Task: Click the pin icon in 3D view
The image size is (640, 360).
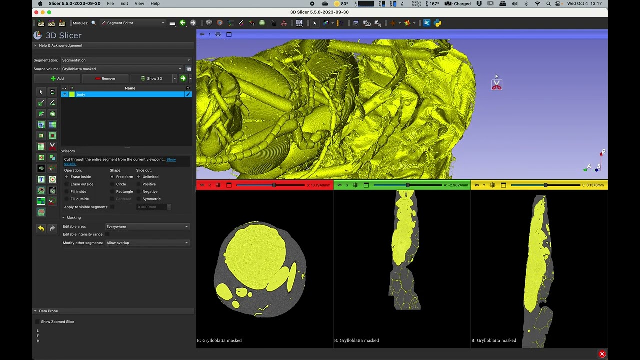Action: click(x=202, y=34)
